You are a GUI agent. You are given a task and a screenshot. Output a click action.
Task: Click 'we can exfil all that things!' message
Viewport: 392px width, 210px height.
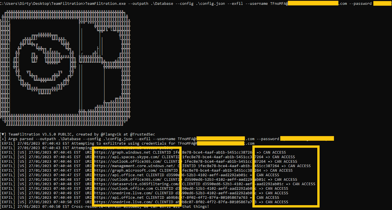(177, 207)
